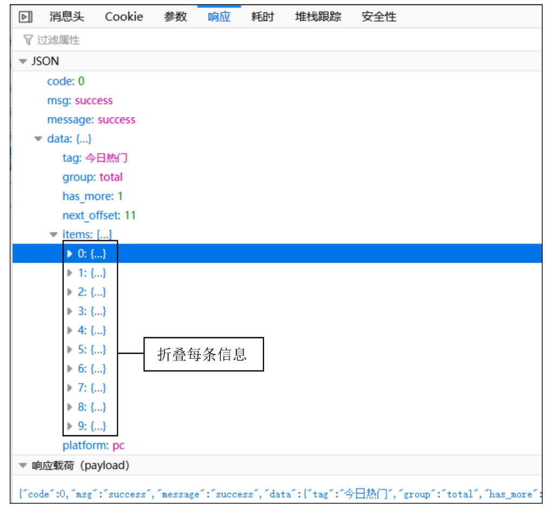Click the collapse arrow next to data

[x=37, y=138]
